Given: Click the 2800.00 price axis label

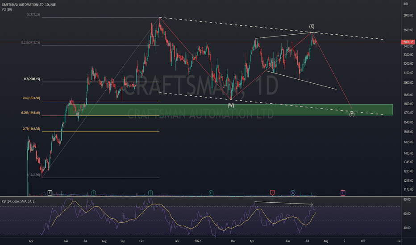Looking at the screenshot, I should coord(408,15).
